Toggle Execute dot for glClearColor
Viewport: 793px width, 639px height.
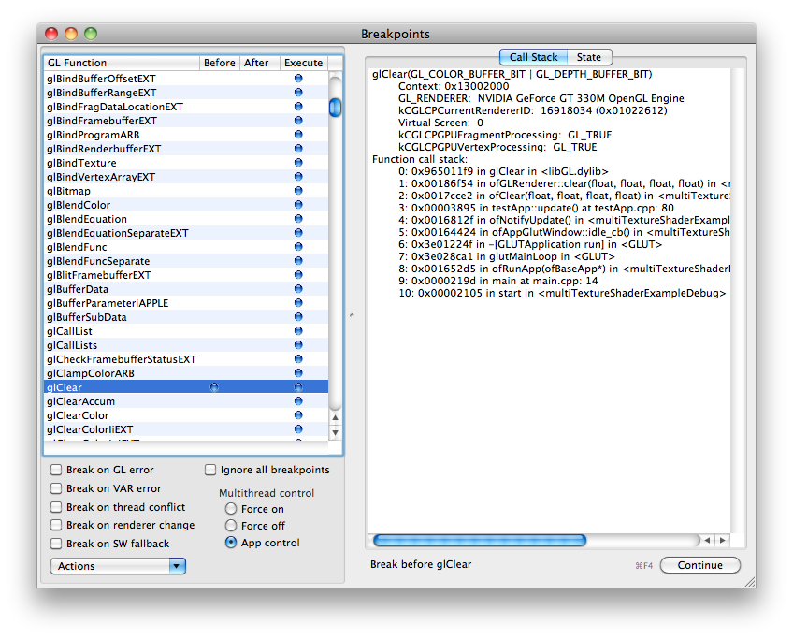pyautogui.click(x=298, y=415)
